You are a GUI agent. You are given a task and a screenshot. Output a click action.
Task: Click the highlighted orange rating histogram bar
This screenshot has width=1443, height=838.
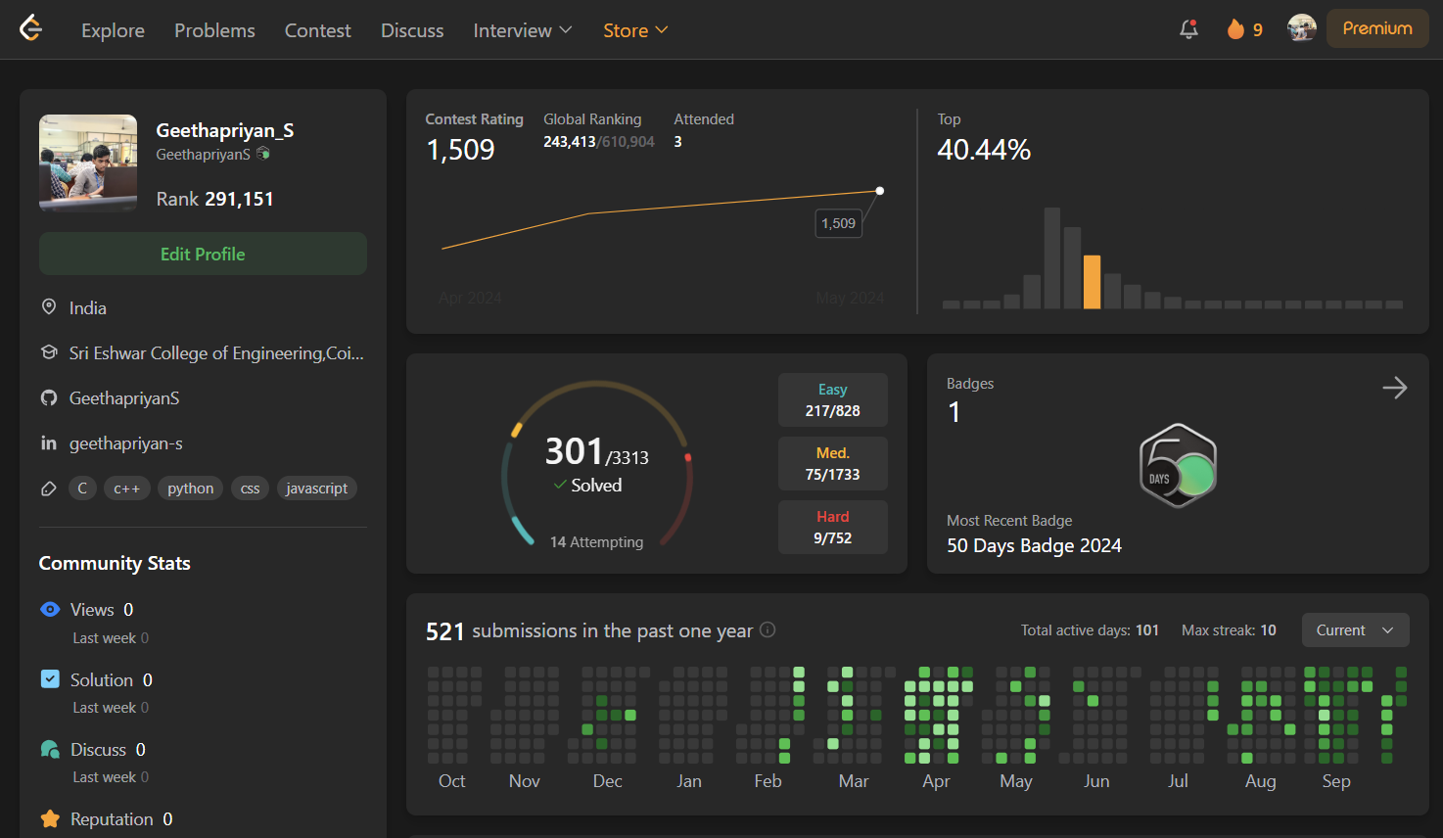point(1092,282)
